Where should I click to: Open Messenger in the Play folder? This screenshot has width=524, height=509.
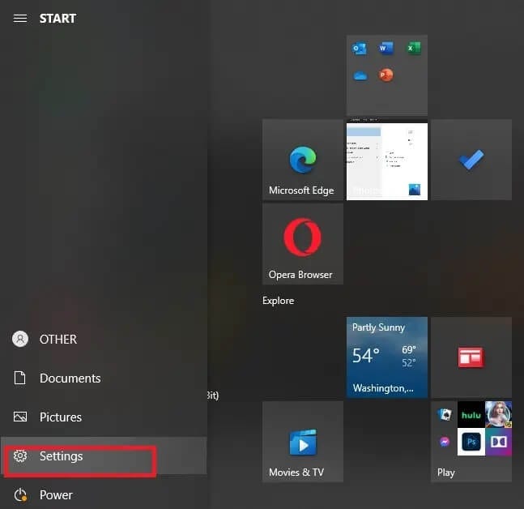tap(445, 442)
